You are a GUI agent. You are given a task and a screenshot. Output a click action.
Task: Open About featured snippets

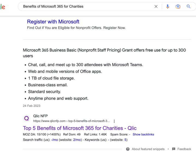(148, 149)
